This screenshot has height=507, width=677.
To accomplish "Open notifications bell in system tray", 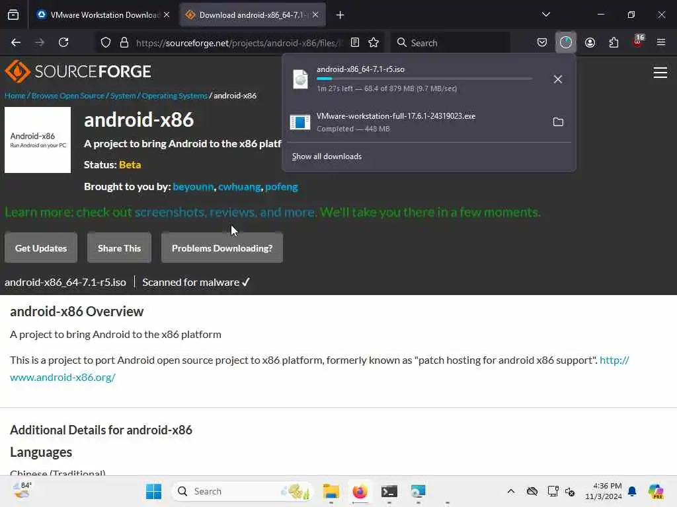I will [632, 491].
